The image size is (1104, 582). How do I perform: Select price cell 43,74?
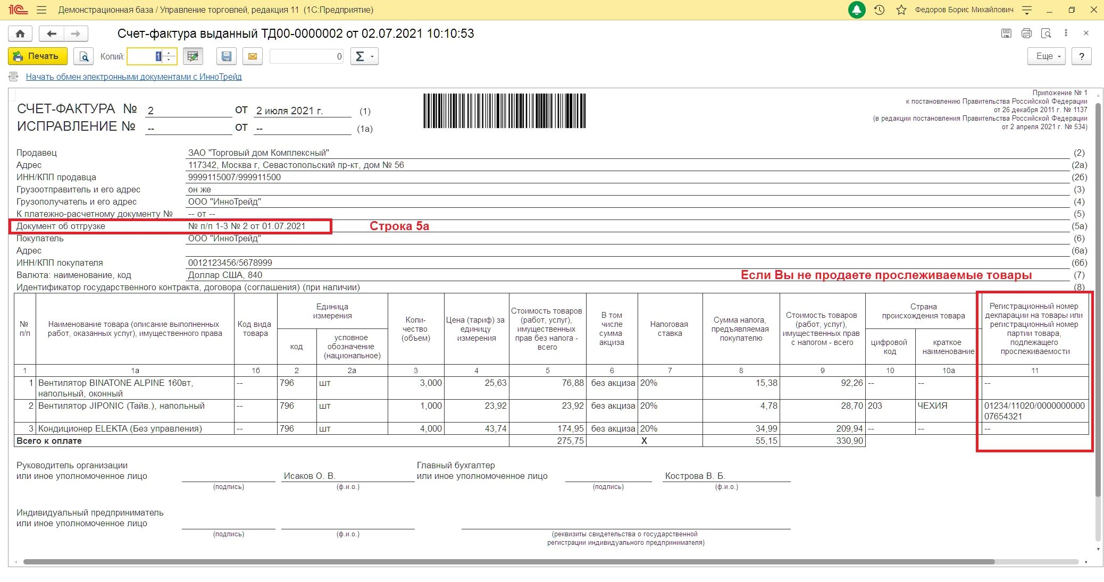(x=476, y=429)
